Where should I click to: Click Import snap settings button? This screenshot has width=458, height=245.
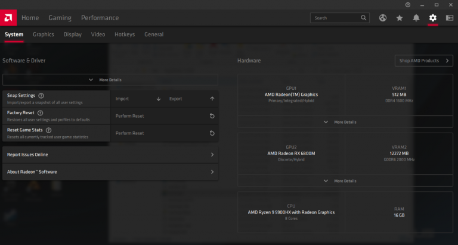137,99
